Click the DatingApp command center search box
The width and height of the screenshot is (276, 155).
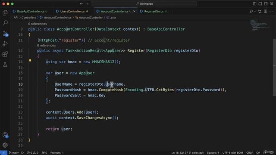(x=144, y=4)
